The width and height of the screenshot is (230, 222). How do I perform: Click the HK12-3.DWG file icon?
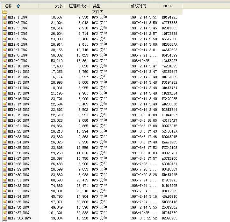(x=5, y=28)
